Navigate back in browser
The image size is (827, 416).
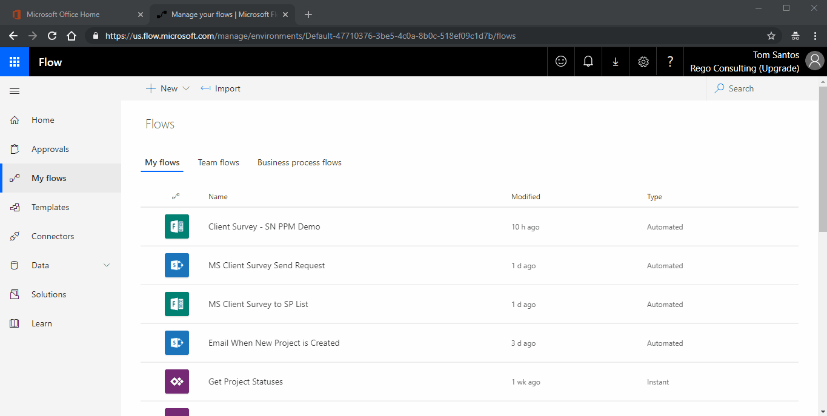pos(13,36)
